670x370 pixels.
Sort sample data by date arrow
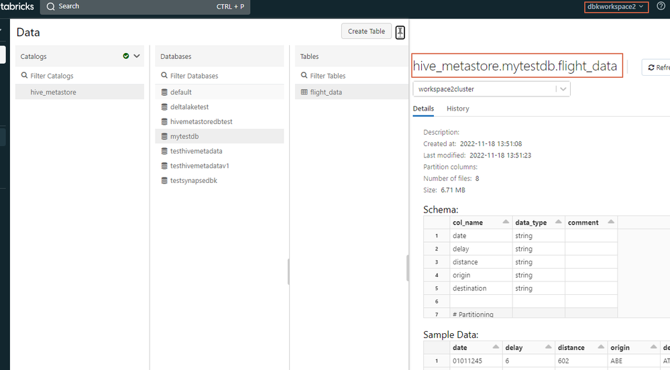[496, 347]
